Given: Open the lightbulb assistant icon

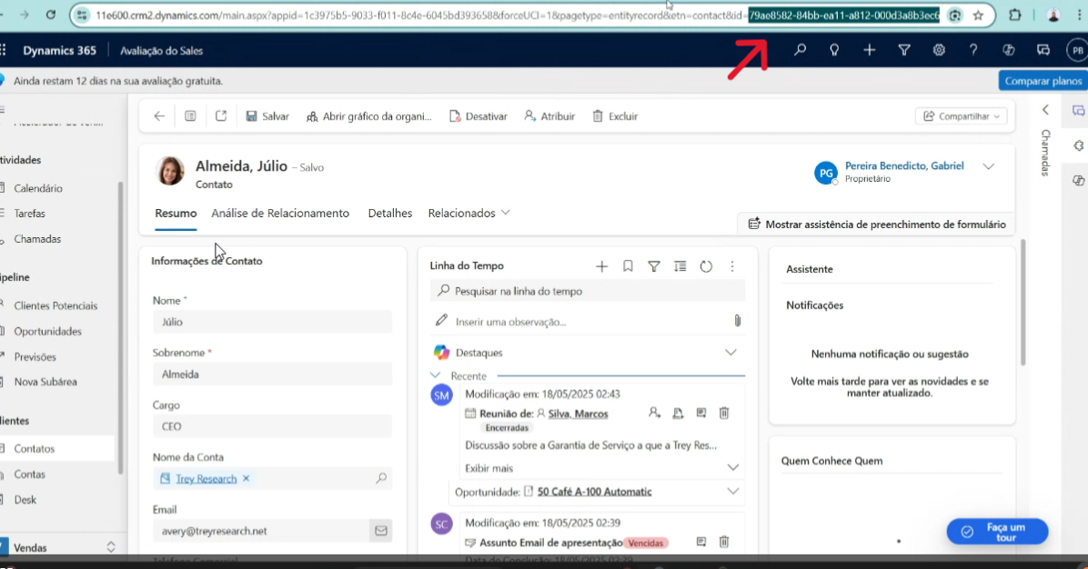Looking at the screenshot, I should [x=834, y=50].
